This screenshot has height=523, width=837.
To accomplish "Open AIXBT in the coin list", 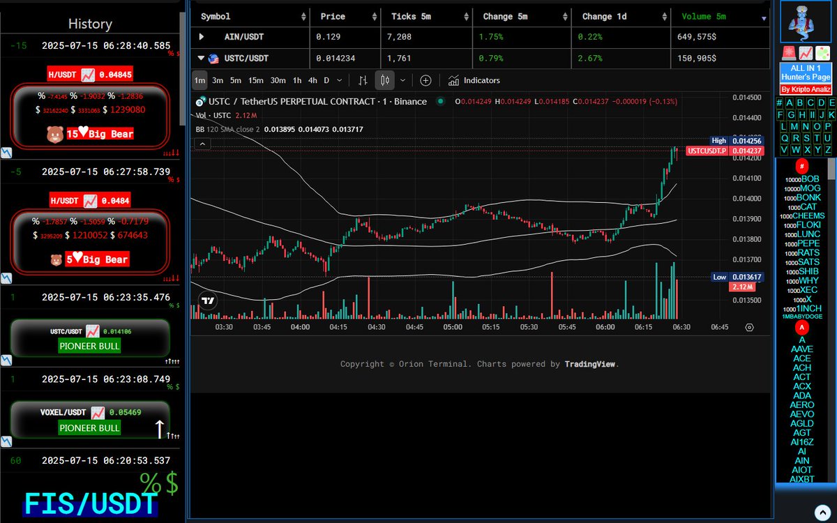I will (802, 479).
